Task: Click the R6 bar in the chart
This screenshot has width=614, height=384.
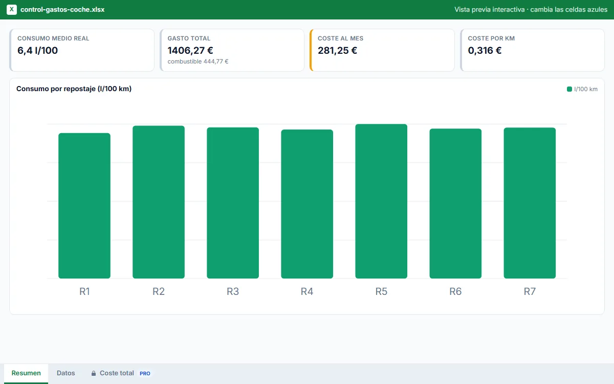Action: click(455, 203)
